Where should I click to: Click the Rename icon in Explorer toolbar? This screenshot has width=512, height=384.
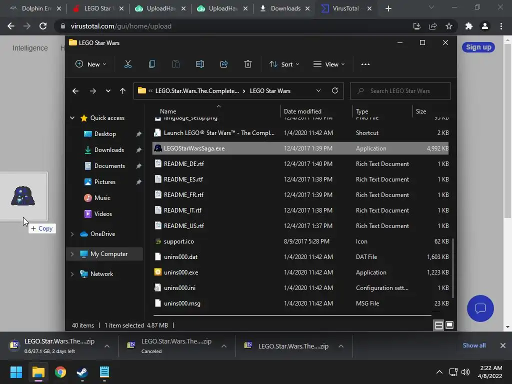pos(200,64)
